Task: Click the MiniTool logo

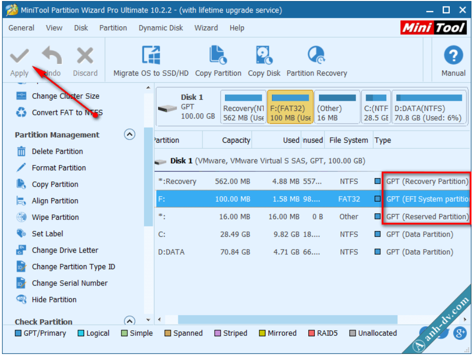Action: tap(433, 28)
